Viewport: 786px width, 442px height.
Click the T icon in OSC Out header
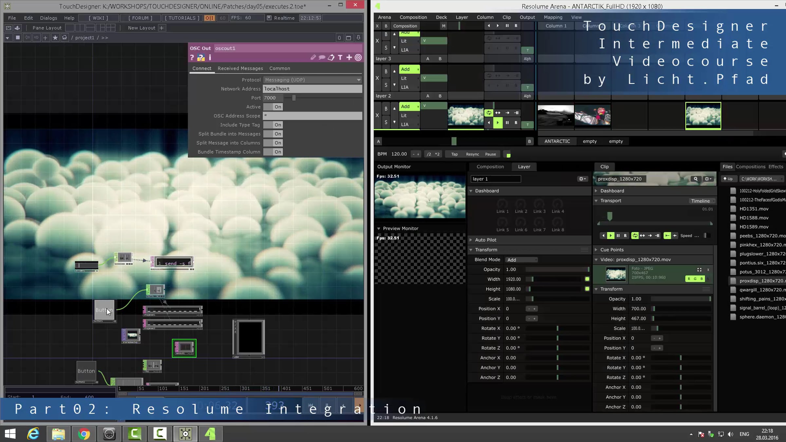point(340,58)
